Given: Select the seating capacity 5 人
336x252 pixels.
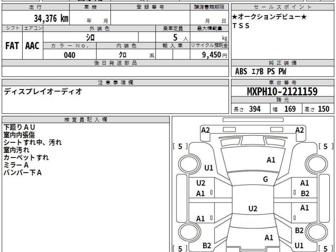Looking at the screenshot, I should click(180, 37).
